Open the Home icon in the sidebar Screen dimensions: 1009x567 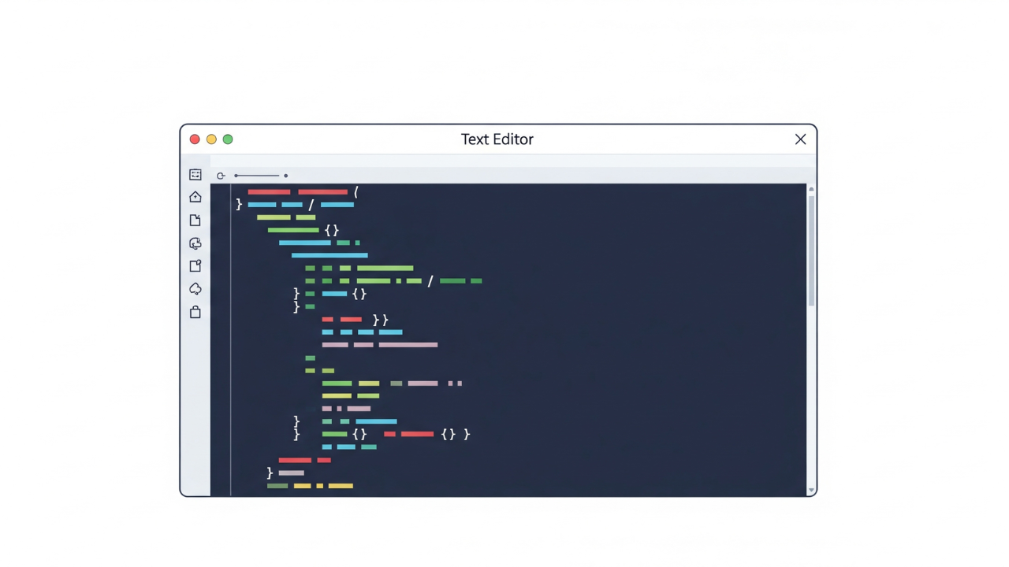click(195, 197)
